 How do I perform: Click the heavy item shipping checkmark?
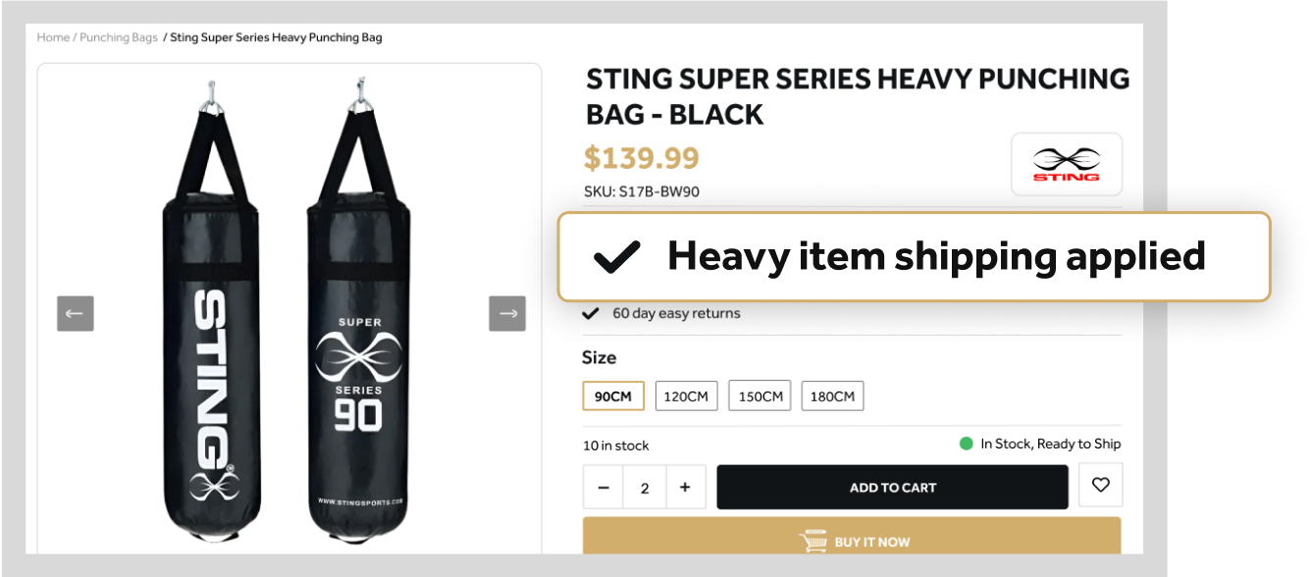(617, 257)
